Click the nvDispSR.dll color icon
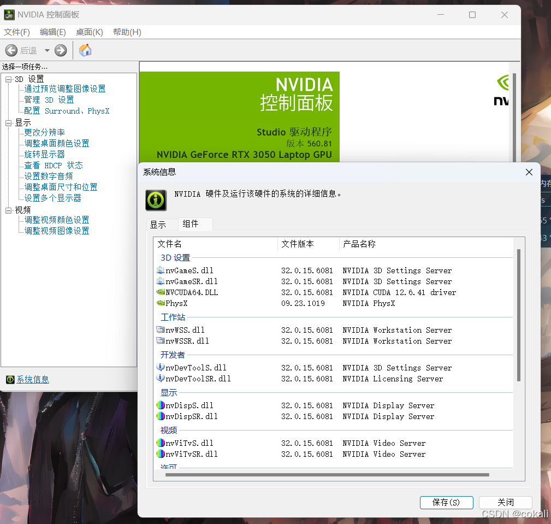 tap(160, 416)
